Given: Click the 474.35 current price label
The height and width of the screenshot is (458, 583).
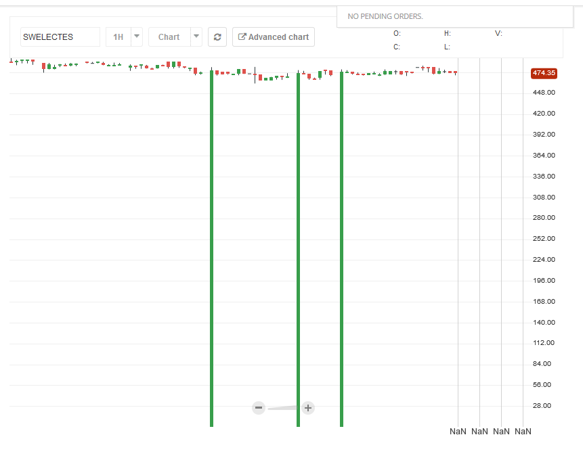Looking at the screenshot, I should tap(544, 73).
